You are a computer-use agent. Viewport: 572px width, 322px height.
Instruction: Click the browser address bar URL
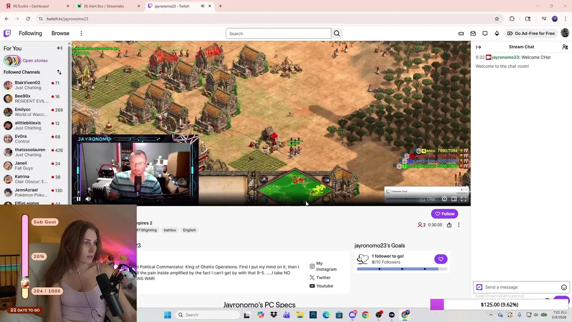coord(67,19)
